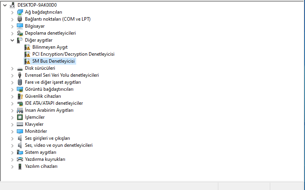Select the Disk sürücüleri label text
305x190 pixels.
point(40,68)
